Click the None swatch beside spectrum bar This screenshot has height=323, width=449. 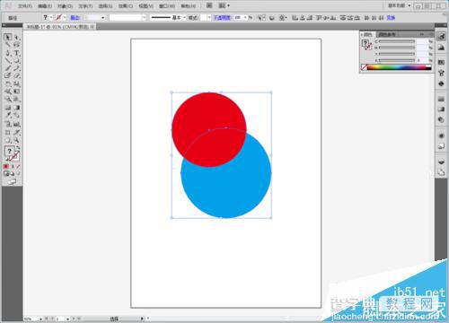pyautogui.click(x=364, y=67)
